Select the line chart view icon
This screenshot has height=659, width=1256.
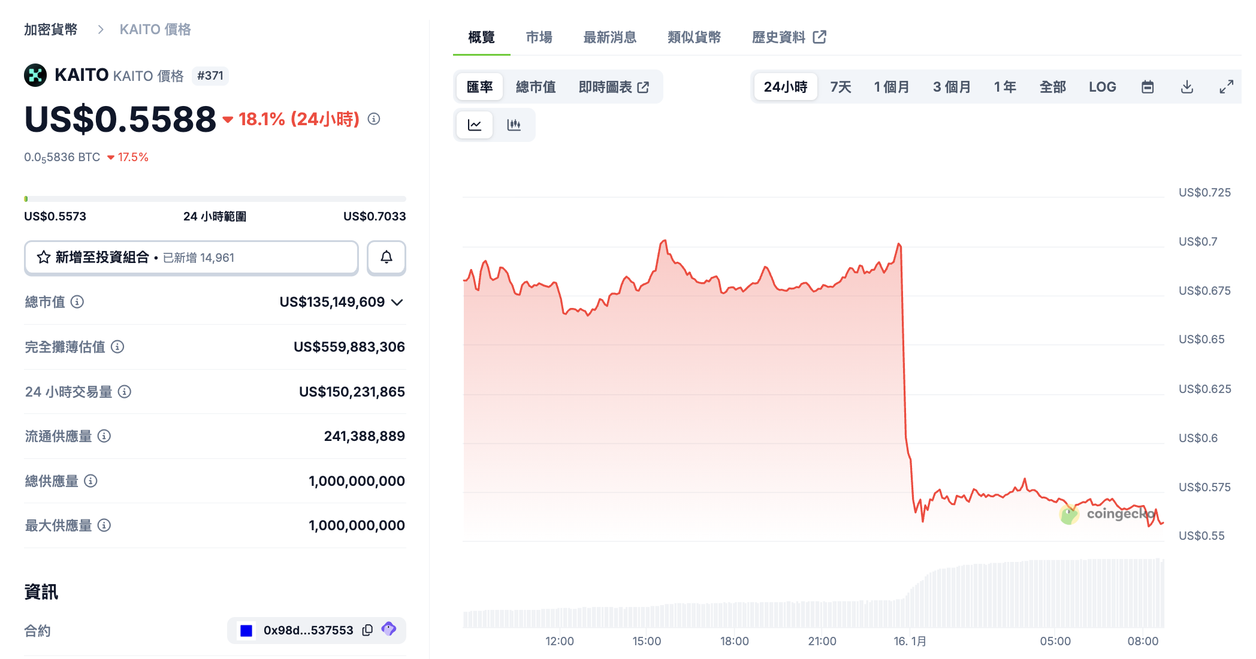475,125
